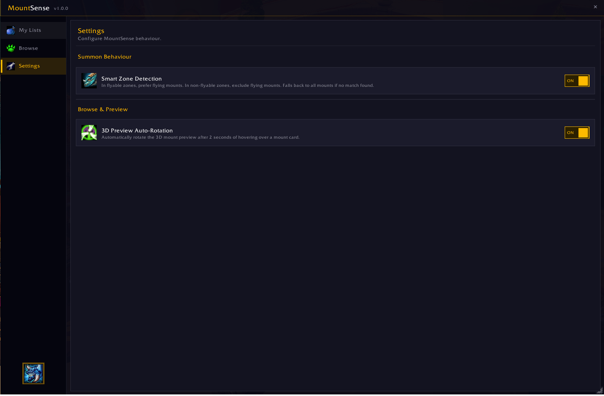Toggle Smart Zone Detection off

577,81
